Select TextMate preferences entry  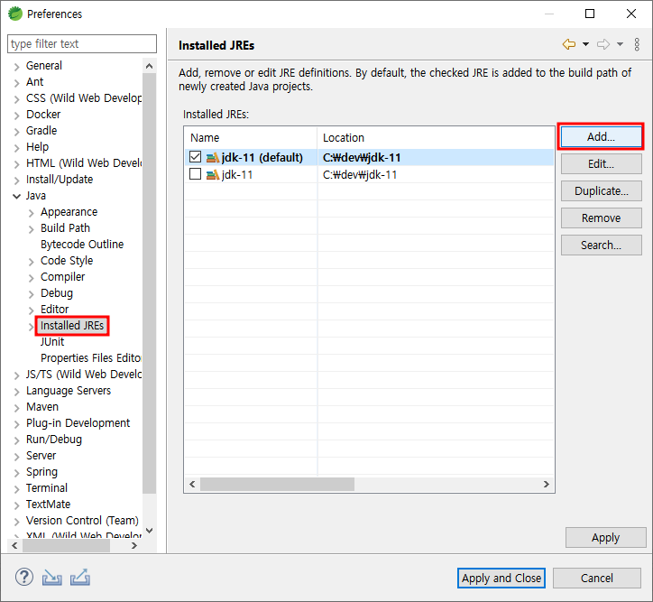(49, 505)
